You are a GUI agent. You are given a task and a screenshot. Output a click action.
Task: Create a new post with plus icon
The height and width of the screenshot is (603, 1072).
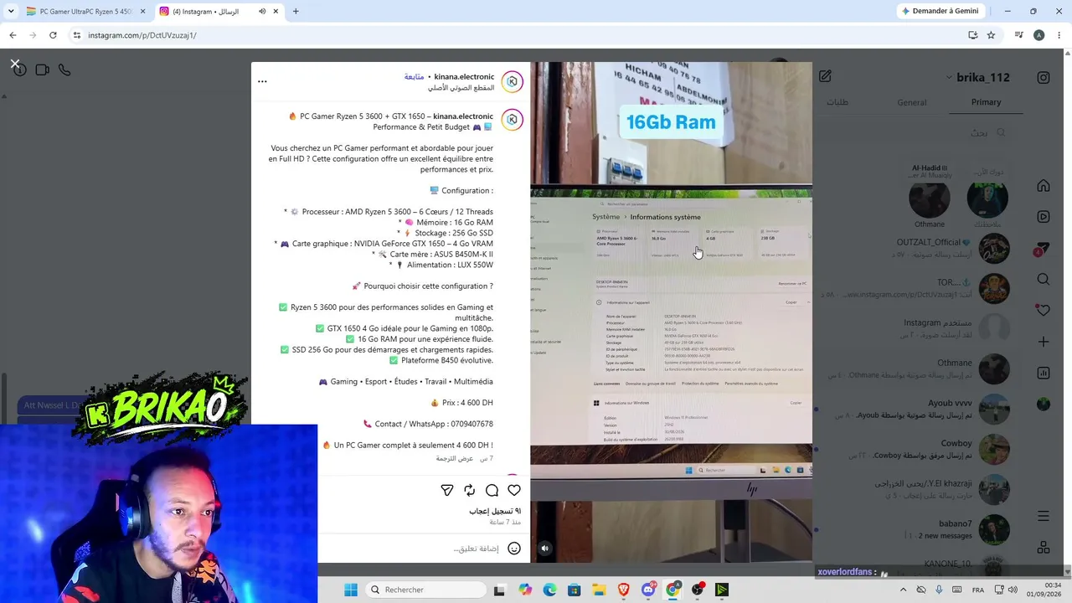point(1044,342)
